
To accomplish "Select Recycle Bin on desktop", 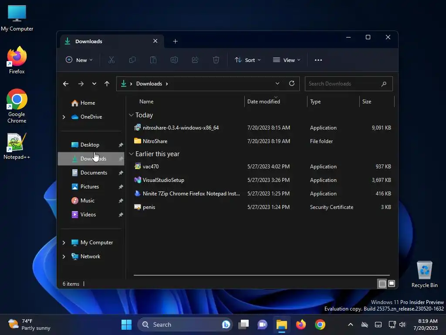I will click(424, 274).
